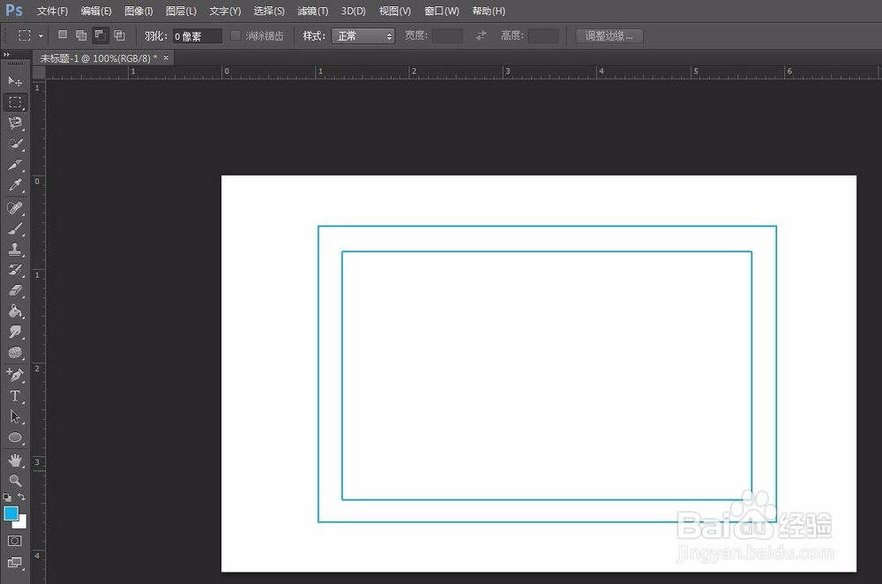Switch to the 未标题-1 document tab
Screen dimensions: 882x584
(x=99, y=58)
